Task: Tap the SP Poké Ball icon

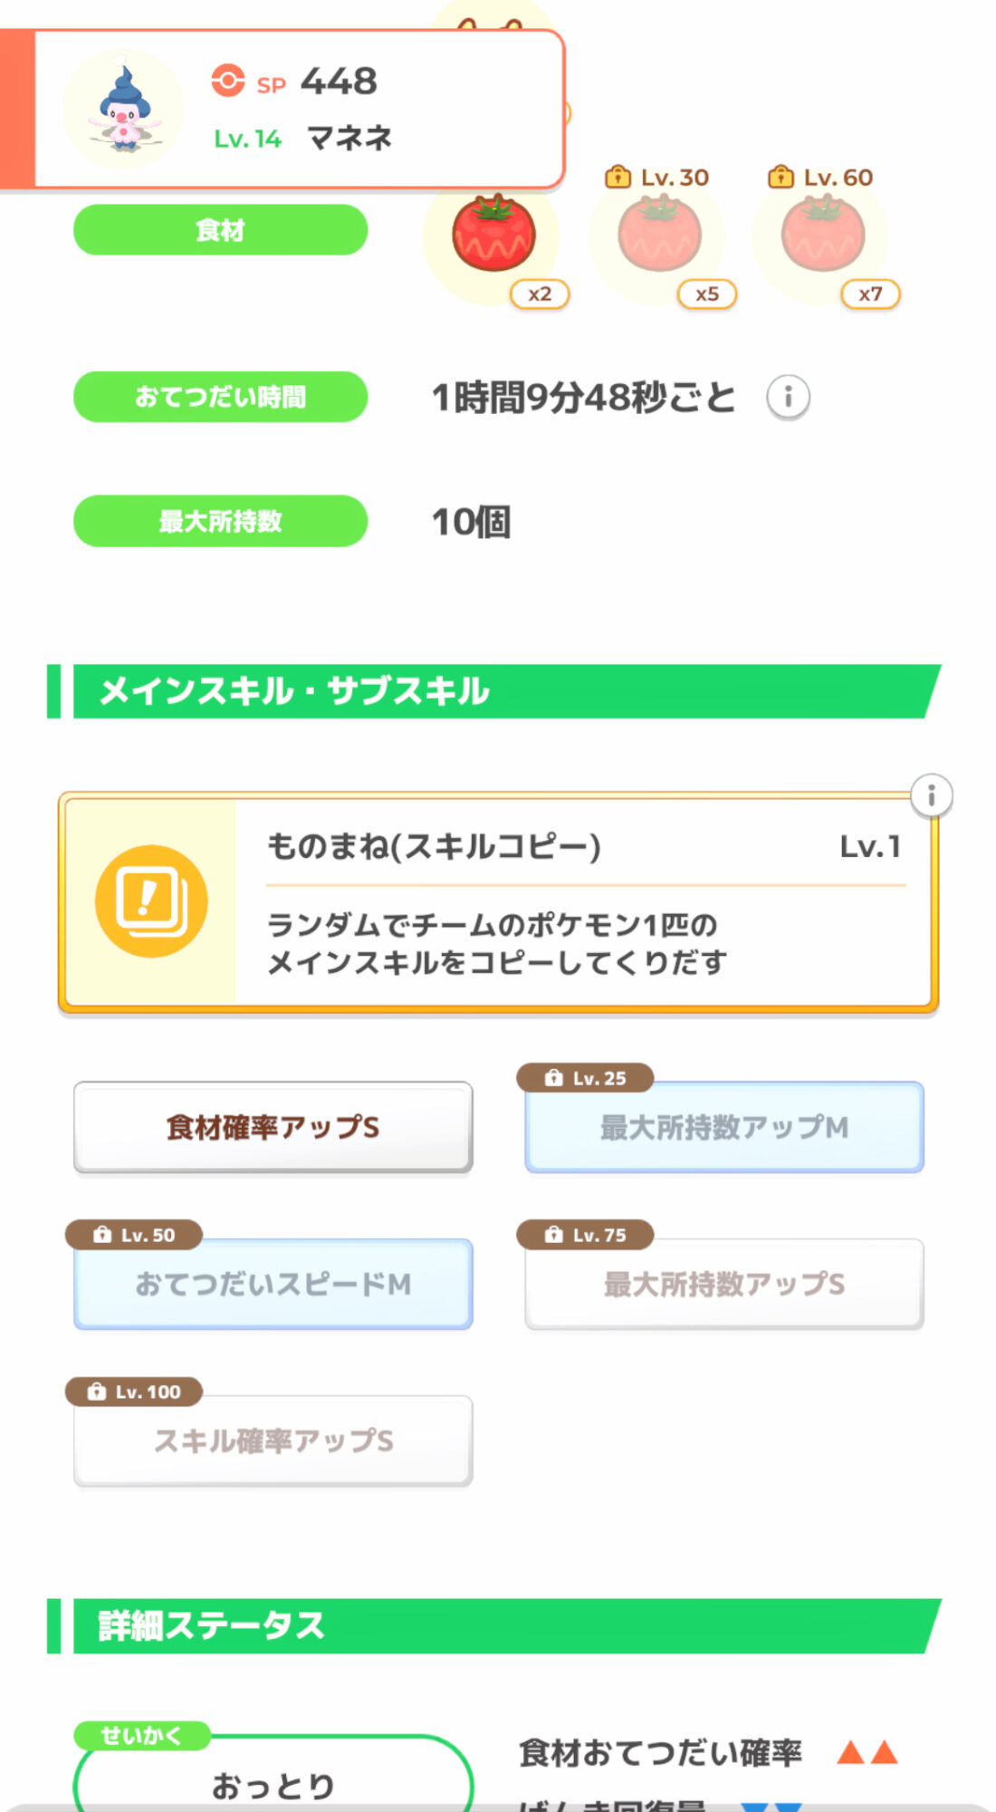Action: [x=228, y=81]
